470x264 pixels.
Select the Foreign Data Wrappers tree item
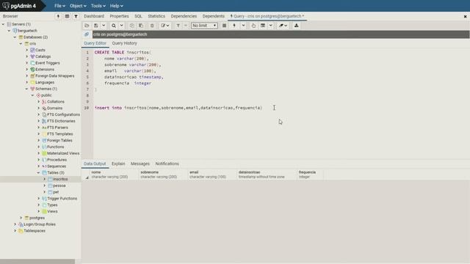[x=55, y=76]
